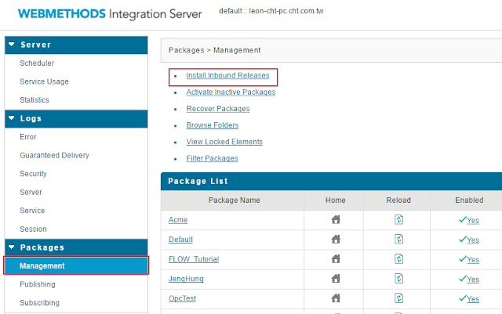This screenshot has height=314, width=502.
Task: View the Server log
Action: (x=31, y=192)
